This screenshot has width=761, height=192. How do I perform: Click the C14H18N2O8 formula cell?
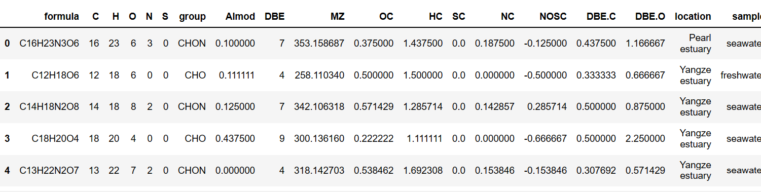click(49, 107)
